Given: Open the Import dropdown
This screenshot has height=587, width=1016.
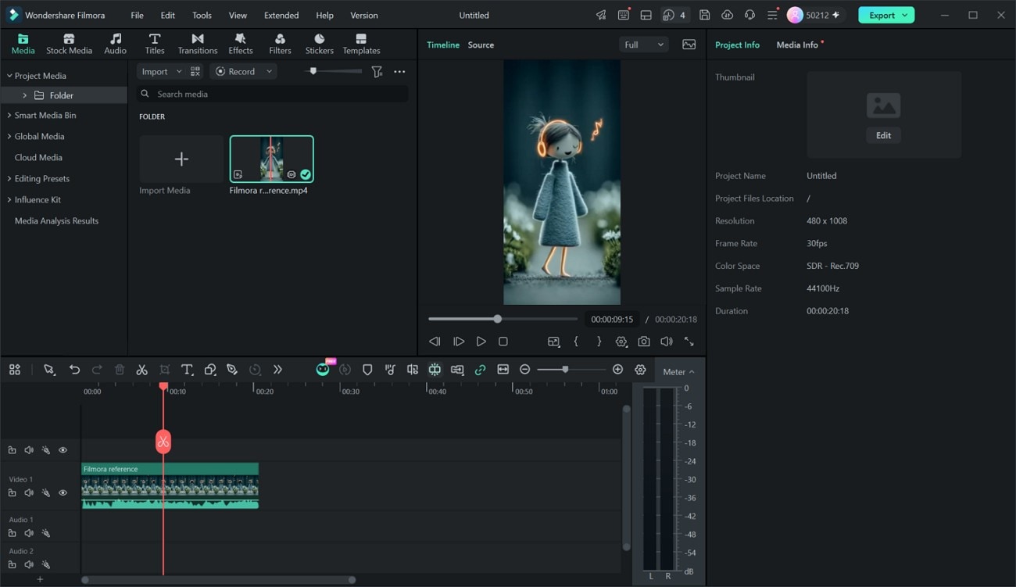Looking at the screenshot, I should coord(160,71).
